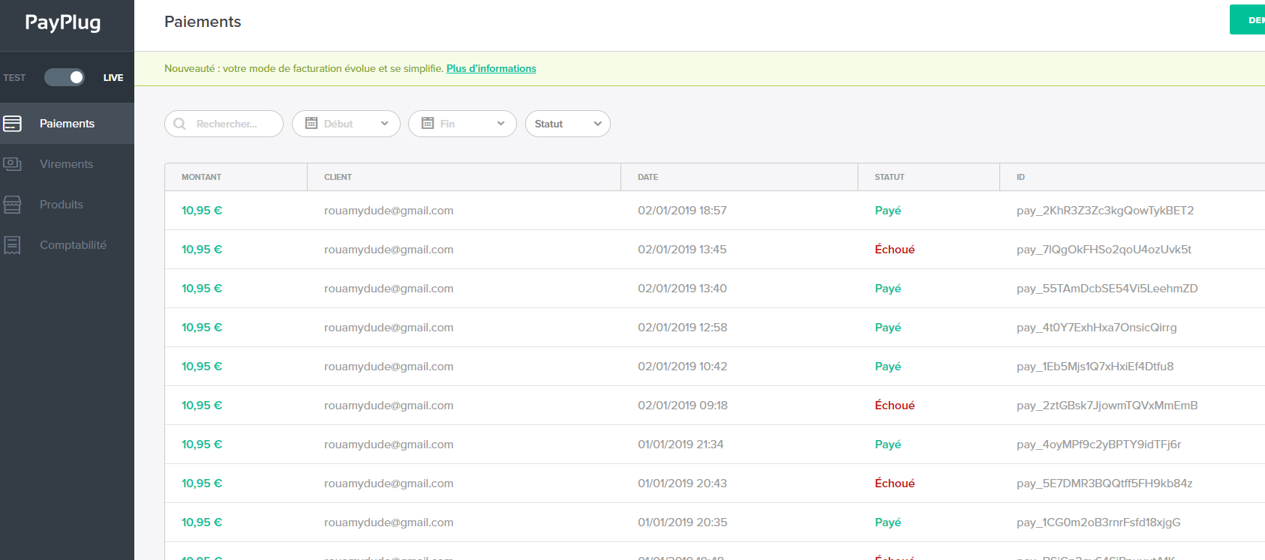Viewport: 1265px width, 560px height.
Task: Select ID pay_2ztGBsk7JjowmTQVxMmEmB
Action: tap(1107, 406)
